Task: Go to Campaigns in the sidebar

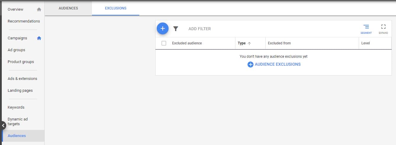Action: (17, 38)
